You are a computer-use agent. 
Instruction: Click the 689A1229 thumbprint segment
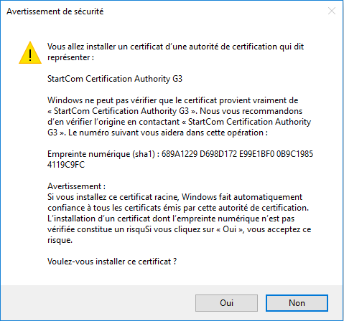[x=180, y=154]
